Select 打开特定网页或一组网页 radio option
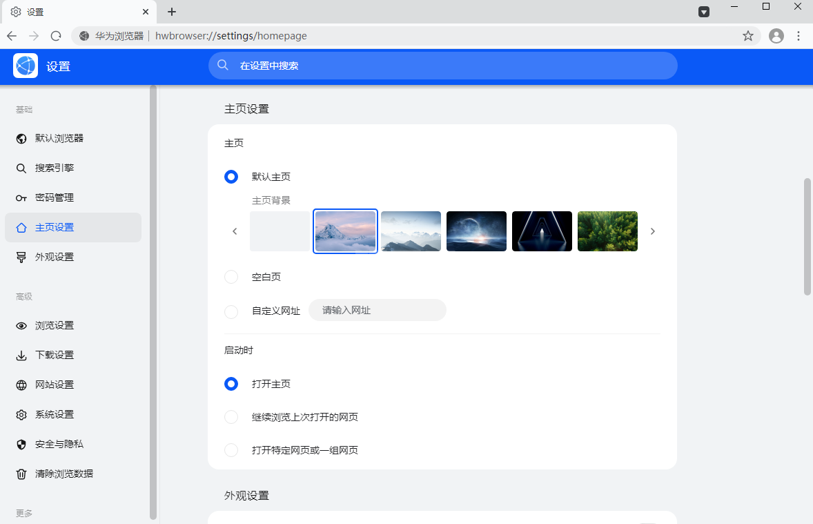 pyautogui.click(x=231, y=450)
